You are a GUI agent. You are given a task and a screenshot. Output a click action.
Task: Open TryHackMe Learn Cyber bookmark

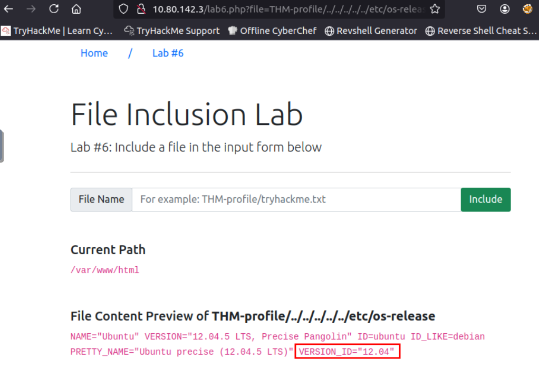click(57, 31)
